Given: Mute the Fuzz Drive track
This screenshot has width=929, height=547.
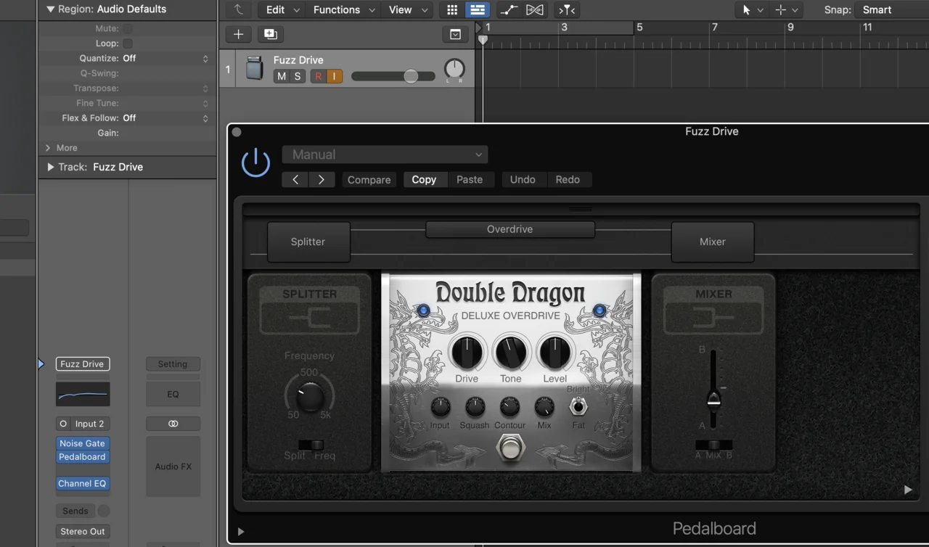Looking at the screenshot, I should [281, 75].
